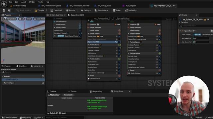This screenshot has width=213, height=119.
Task: Toggle the Bounds toolbar button
Action: [70, 10]
